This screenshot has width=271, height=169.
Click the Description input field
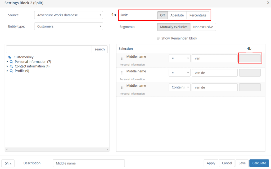[89, 163]
